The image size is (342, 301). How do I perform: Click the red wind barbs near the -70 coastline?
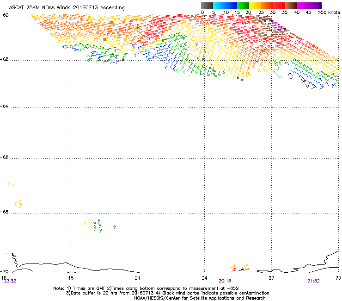click(233, 270)
